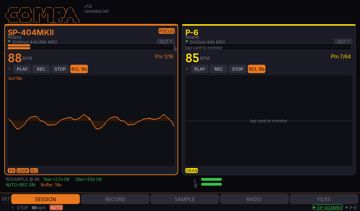Click '2in/4out 44k/48k MIDI' text
The height and width of the screenshot is (211, 360).
(34, 42)
